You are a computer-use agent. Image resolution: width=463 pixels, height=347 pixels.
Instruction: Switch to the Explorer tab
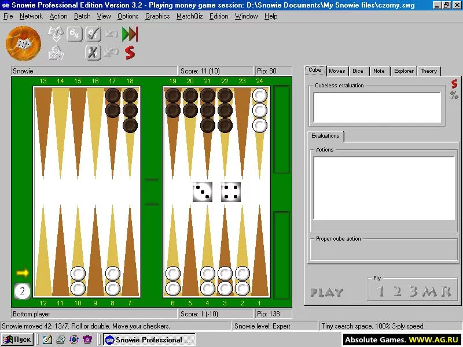pyautogui.click(x=403, y=71)
